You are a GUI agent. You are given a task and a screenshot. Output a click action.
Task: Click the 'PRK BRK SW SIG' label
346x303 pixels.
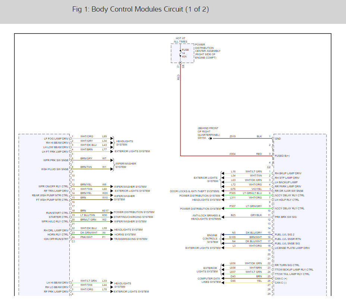[286, 217]
